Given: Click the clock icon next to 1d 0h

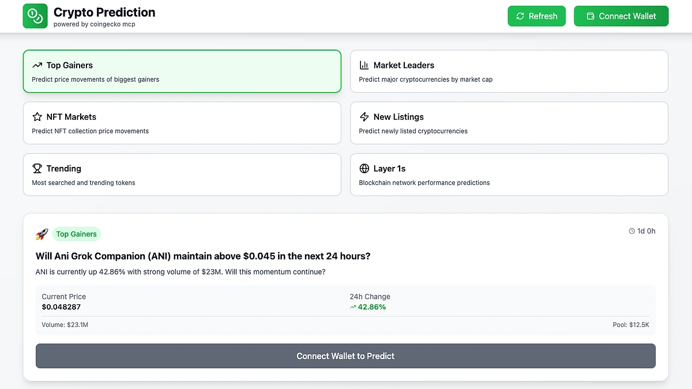Looking at the screenshot, I should (631, 231).
